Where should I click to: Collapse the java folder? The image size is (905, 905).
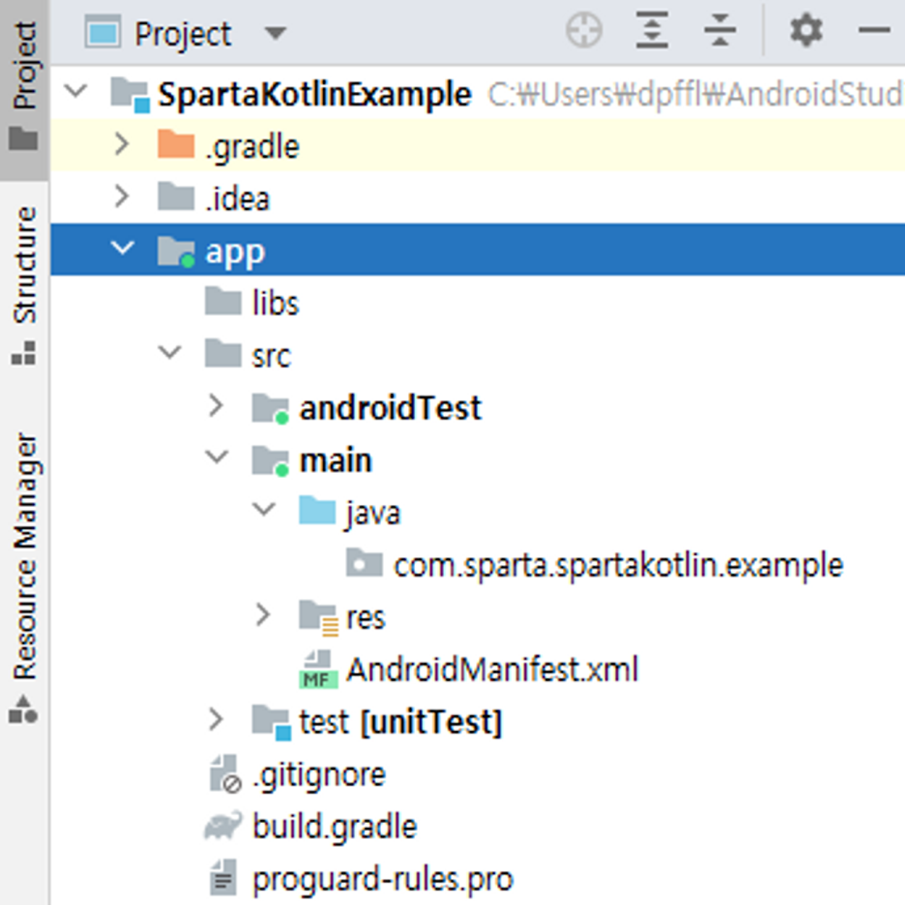click(264, 509)
